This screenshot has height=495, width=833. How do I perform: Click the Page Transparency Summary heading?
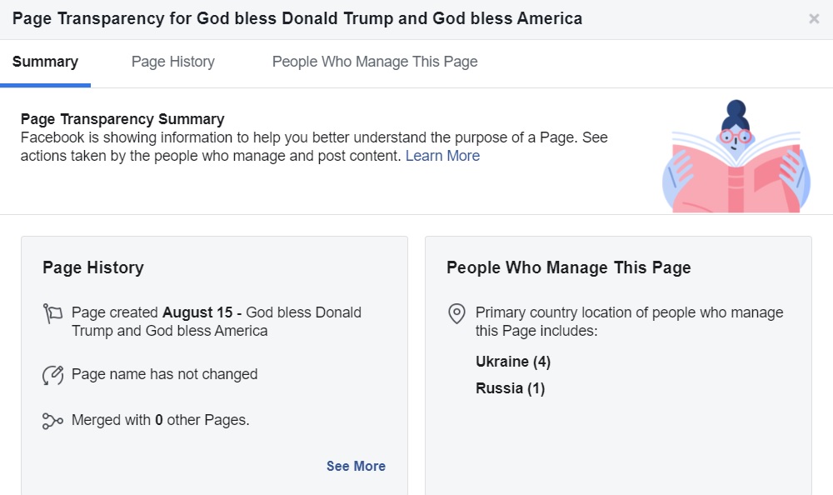[x=122, y=118]
